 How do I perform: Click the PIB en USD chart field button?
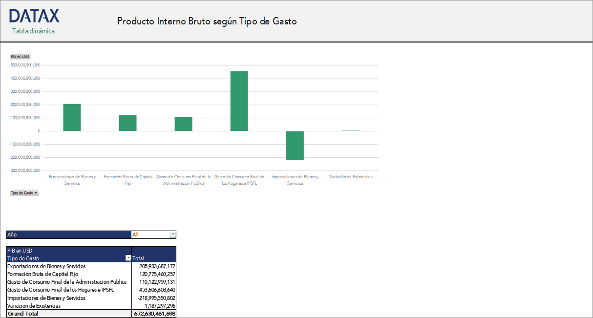coord(19,56)
